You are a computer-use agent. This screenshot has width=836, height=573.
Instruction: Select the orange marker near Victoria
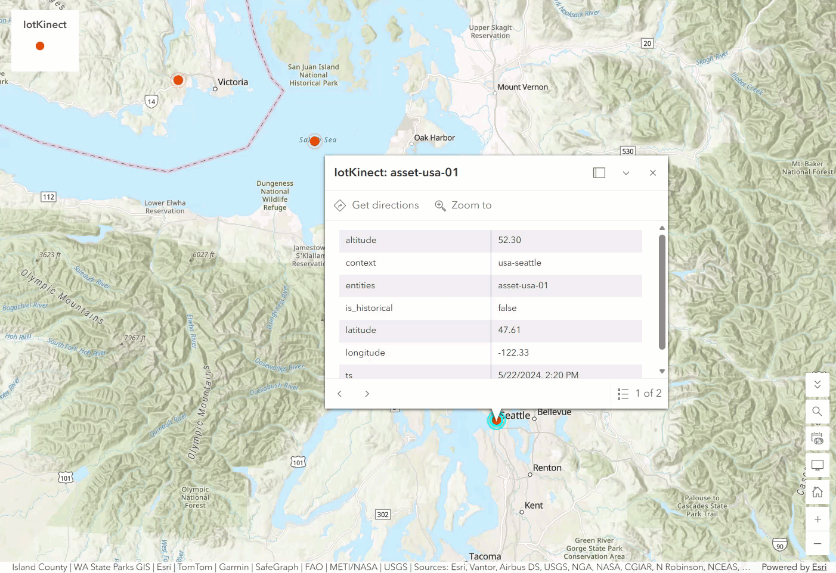[x=178, y=80]
